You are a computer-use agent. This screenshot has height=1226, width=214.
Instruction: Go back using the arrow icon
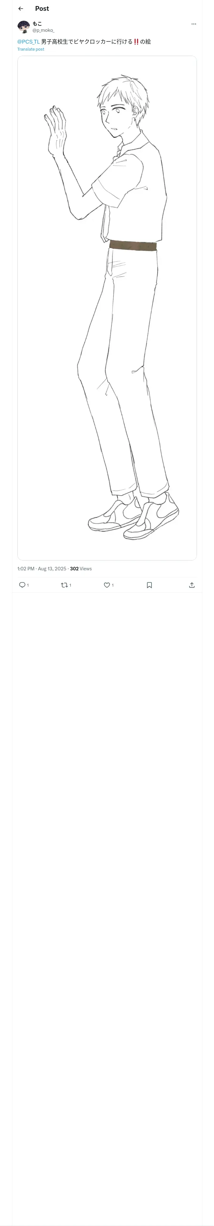click(20, 9)
